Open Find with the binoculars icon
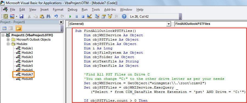247x103 pixels. (x=48, y=16)
